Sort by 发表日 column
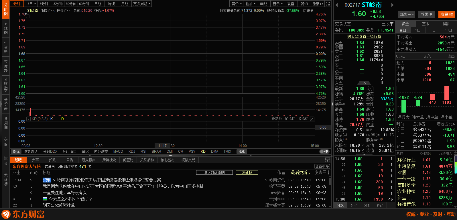Image resolution: width=457 pixels, height=220 pixels. pyautogui.click(x=322, y=172)
